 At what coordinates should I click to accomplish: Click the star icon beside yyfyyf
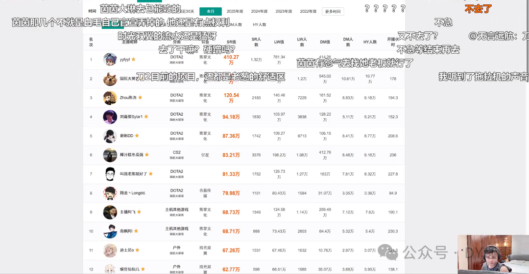134,59
